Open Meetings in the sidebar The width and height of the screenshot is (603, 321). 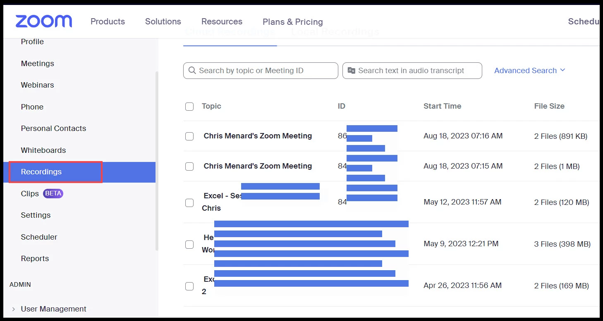(x=38, y=64)
